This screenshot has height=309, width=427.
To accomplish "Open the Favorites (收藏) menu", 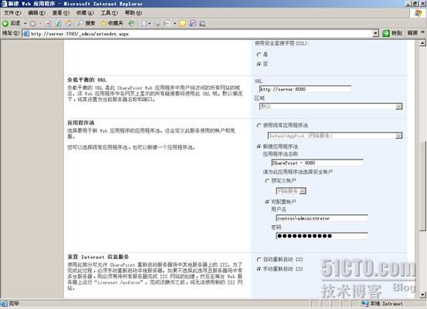I will 85,13.
